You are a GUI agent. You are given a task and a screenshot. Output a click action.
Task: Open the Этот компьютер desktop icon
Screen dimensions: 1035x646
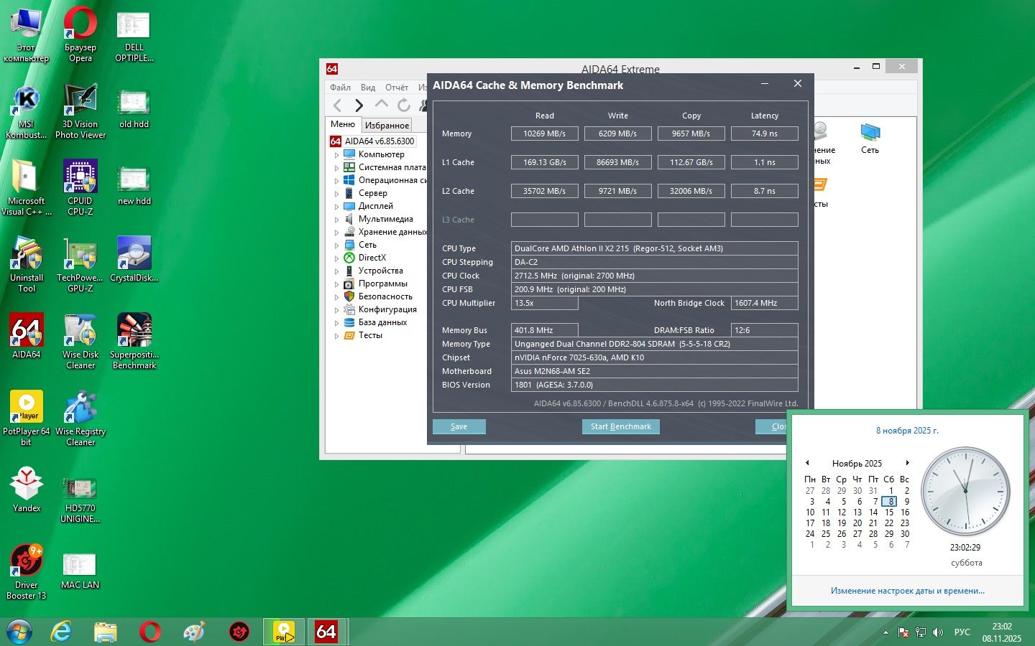[x=27, y=34]
